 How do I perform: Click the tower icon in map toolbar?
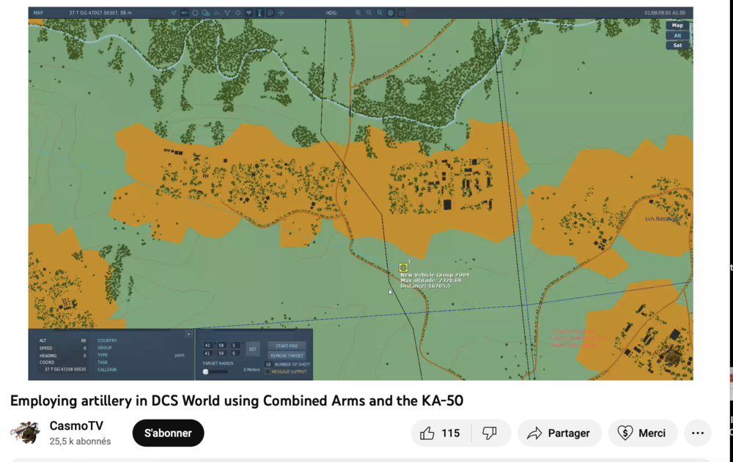[x=260, y=12]
